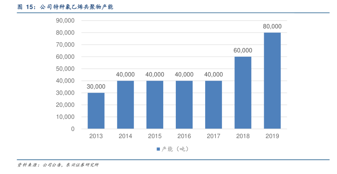Click the x-axis label 2016
The height and width of the screenshot is (174, 337).
[x=184, y=136]
